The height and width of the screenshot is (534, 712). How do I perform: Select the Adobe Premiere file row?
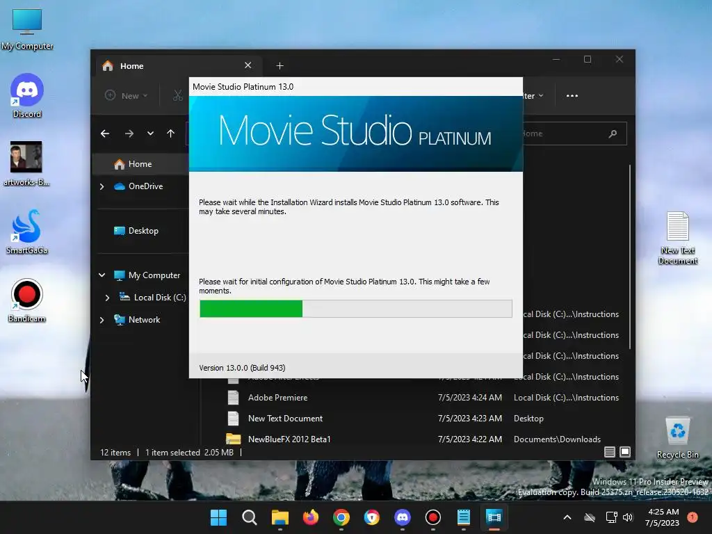tap(422, 398)
